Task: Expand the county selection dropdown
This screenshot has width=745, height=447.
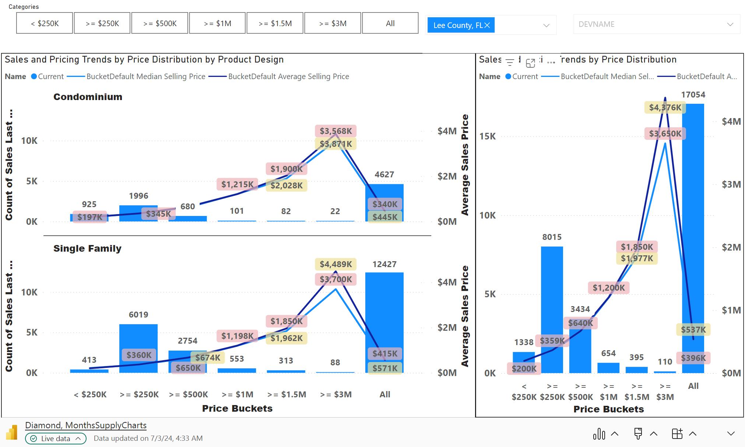Action: 546,25
